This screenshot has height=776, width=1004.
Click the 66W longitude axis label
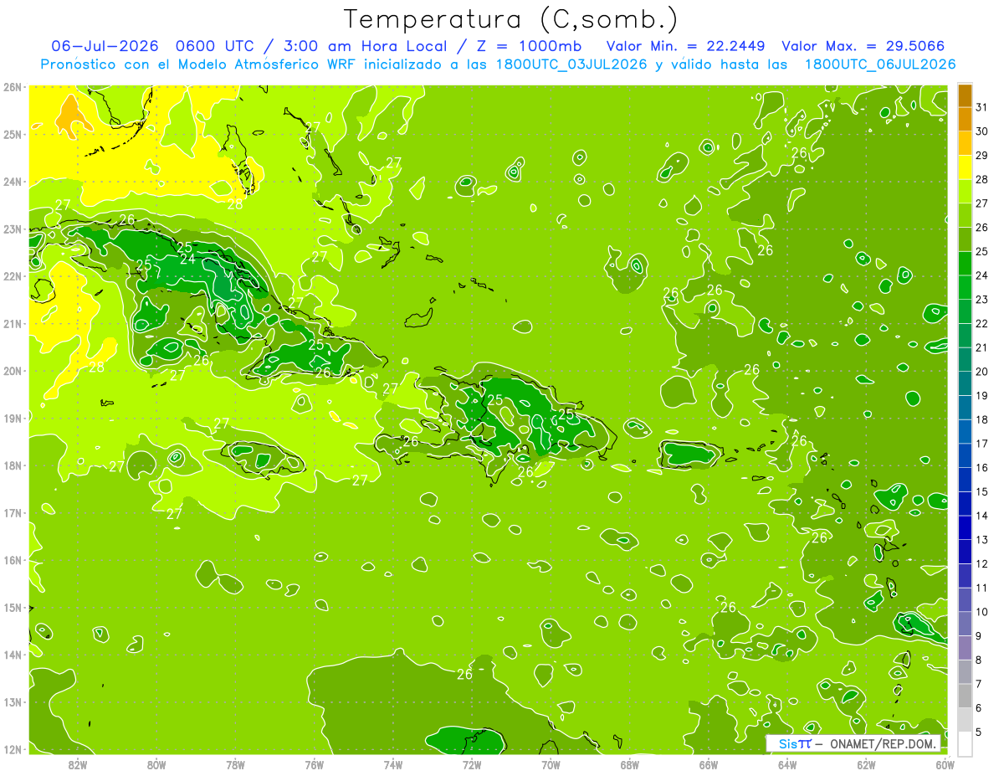[x=709, y=764]
